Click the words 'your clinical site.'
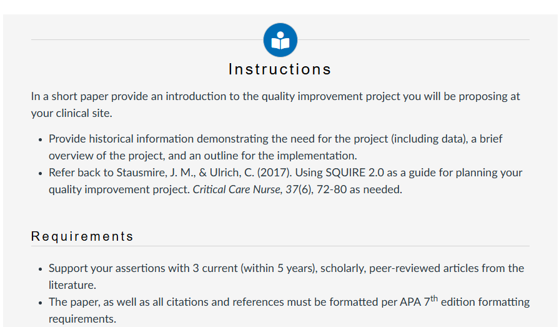Image resolution: width=559 pixels, height=327 pixels. pyautogui.click(x=72, y=114)
